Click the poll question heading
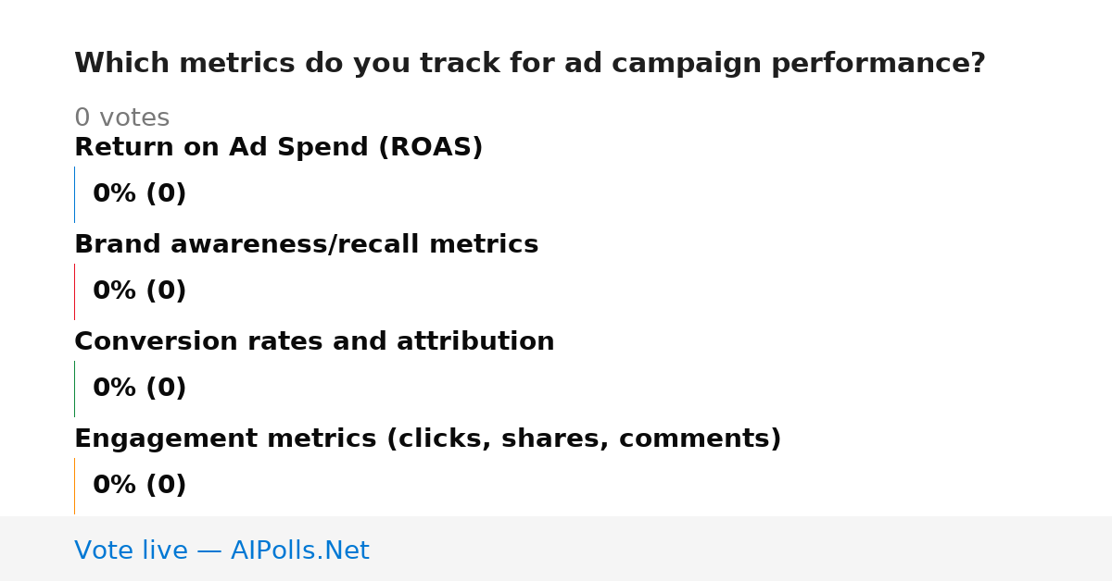Image resolution: width=1112 pixels, height=581 pixels. coord(529,64)
